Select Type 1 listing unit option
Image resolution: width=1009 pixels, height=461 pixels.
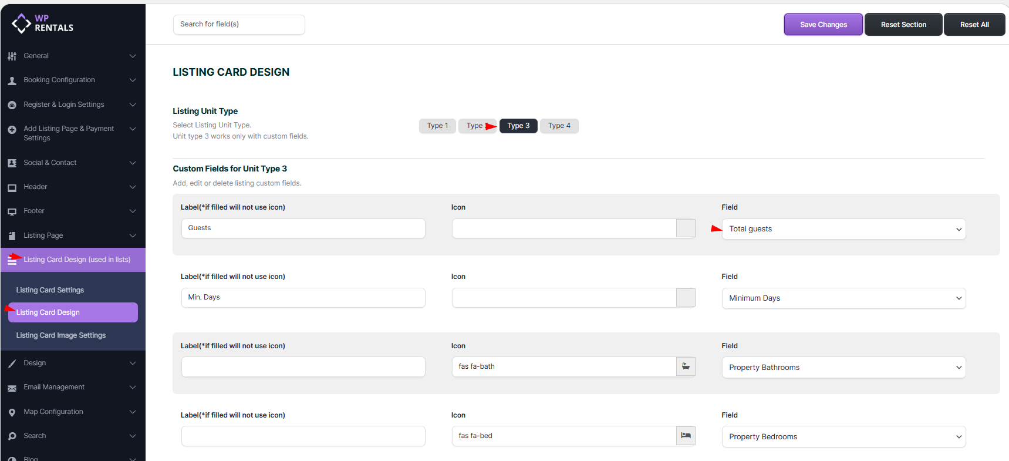click(x=437, y=126)
